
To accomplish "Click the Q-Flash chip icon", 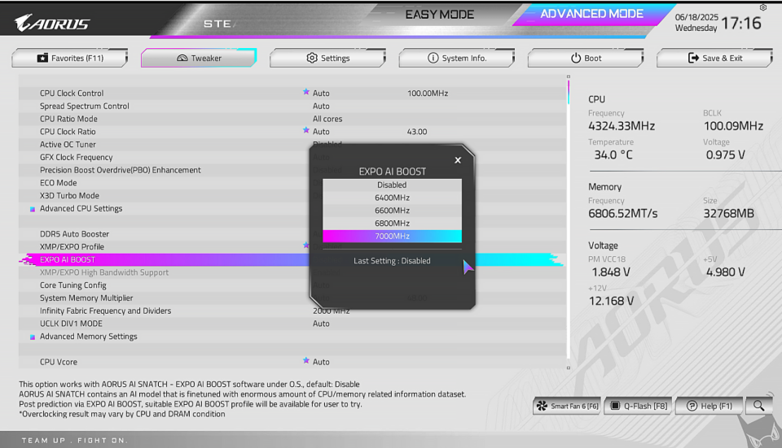I will coord(616,406).
